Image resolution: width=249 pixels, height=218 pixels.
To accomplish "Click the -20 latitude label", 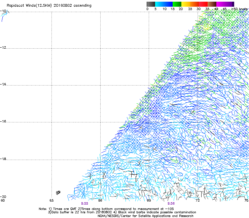I will click(x=3, y=197).
